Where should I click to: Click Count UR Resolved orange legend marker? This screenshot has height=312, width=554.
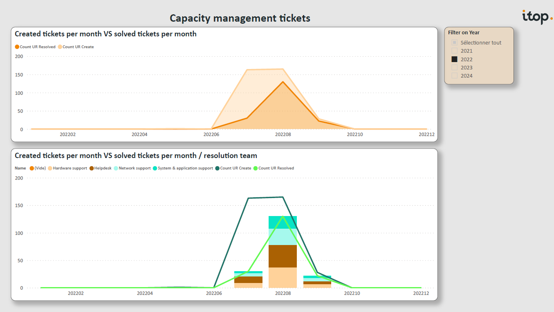tap(17, 47)
